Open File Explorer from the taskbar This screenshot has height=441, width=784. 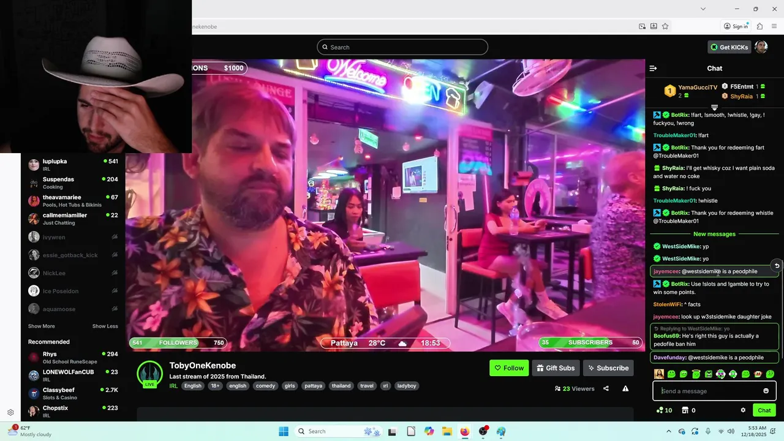447,431
